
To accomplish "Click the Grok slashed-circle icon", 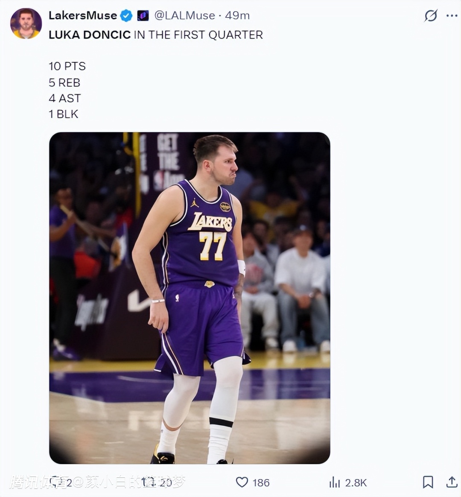I will (431, 16).
